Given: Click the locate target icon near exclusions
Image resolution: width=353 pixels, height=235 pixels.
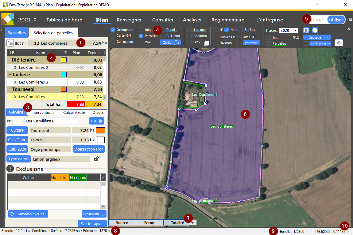Looking at the screenshot, I should (x=339, y=43).
